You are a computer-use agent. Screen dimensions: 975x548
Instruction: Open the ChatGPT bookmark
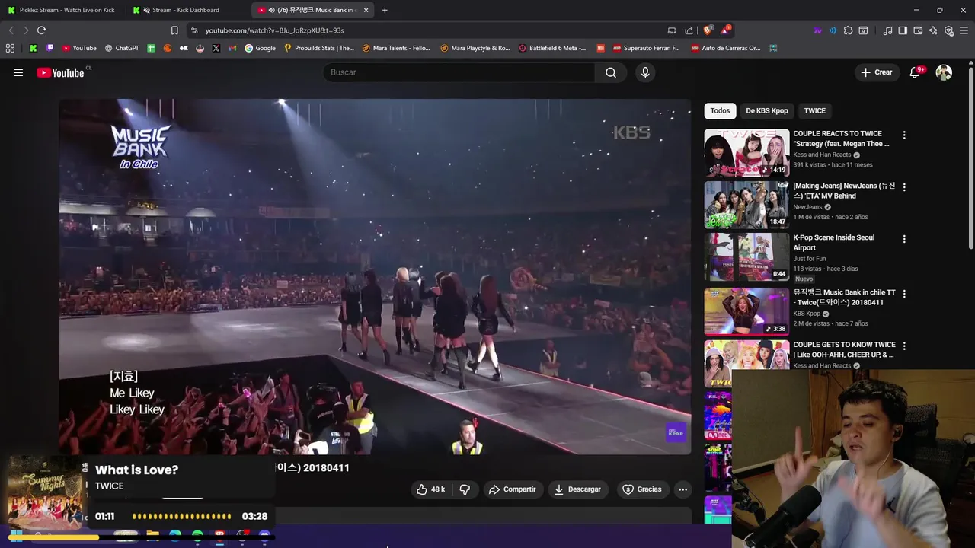120,48
